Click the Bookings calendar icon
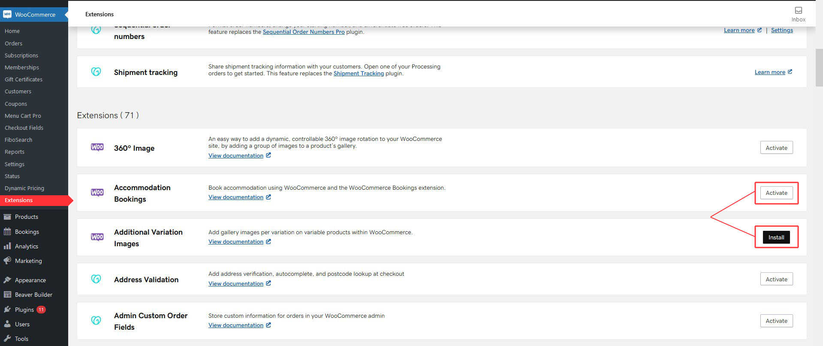823x346 pixels. tap(7, 232)
